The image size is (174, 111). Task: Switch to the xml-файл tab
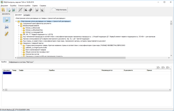click(x=27, y=15)
